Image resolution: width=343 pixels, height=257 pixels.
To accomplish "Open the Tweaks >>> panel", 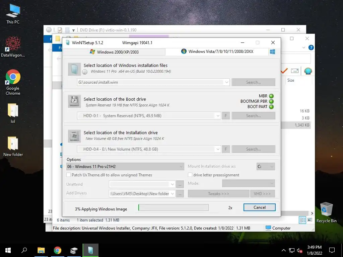I will click(218, 194).
